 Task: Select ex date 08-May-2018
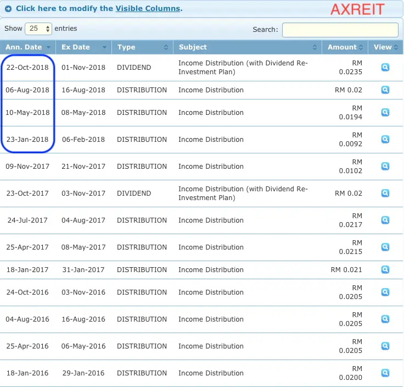(83, 113)
